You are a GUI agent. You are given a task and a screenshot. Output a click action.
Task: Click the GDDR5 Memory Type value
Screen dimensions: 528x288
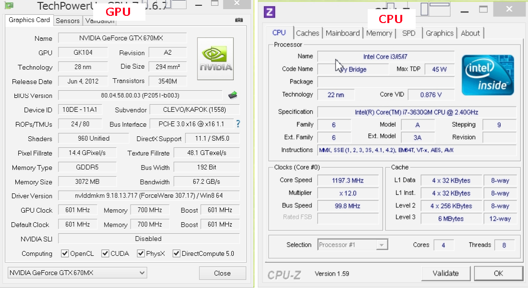point(87,167)
